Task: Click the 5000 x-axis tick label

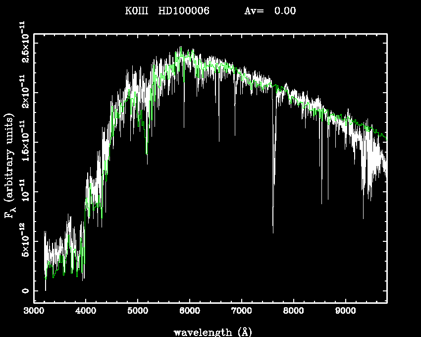Action: click(138, 312)
